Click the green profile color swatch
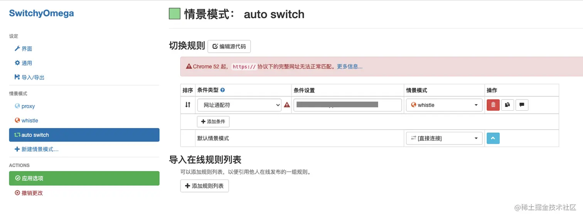The height and width of the screenshot is (218, 583). pyautogui.click(x=175, y=14)
